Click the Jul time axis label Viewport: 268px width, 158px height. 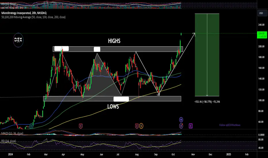(118, 155)
